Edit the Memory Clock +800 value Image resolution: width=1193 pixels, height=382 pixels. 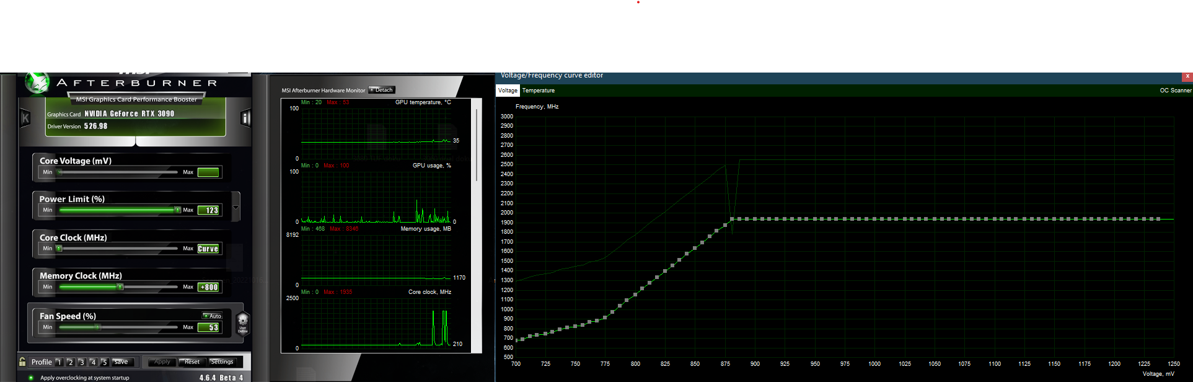click(208, 287)
